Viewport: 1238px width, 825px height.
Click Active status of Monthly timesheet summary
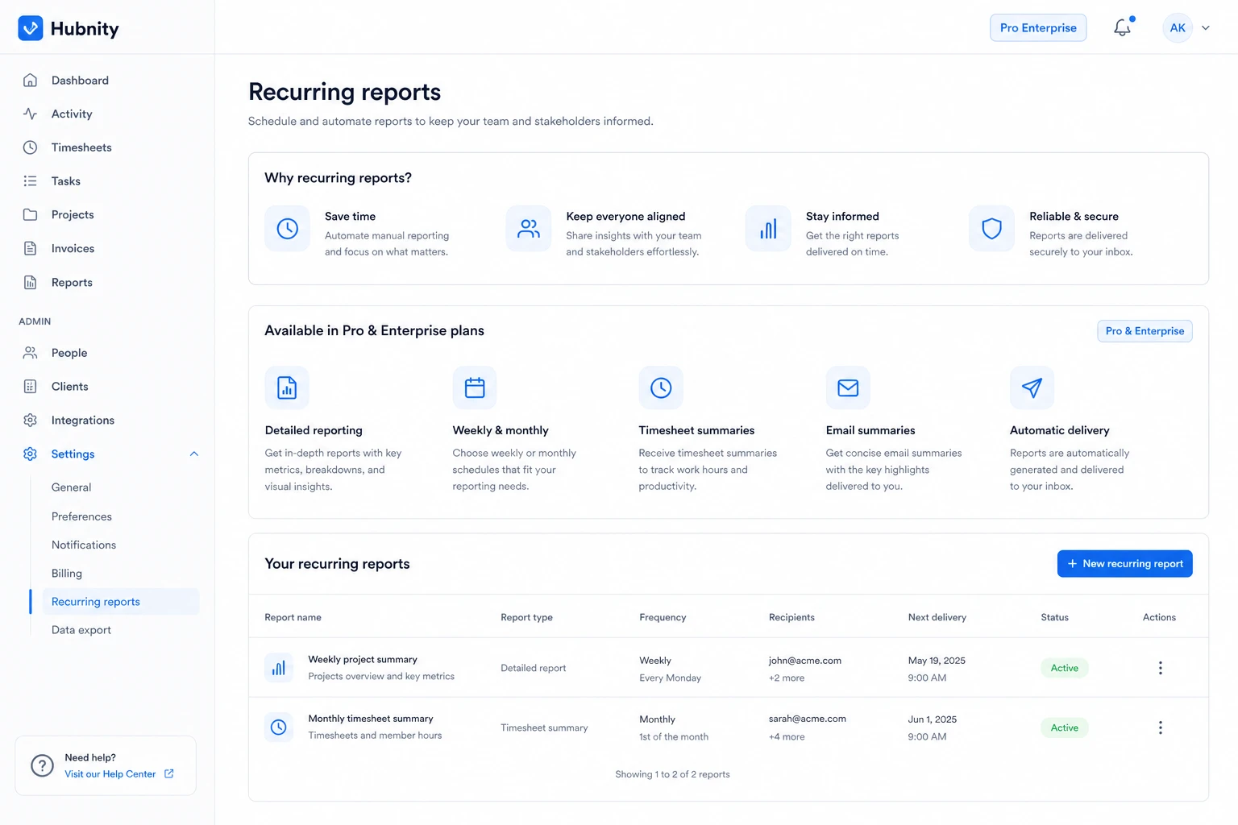pyautogui.click(x=1064, y=728)
